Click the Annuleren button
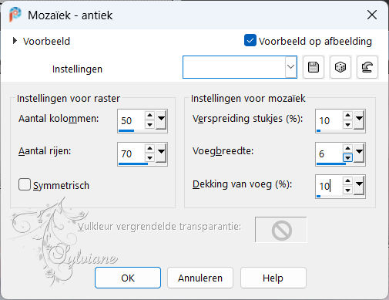This screenshot has width=389, height=300. click(200, 278)
